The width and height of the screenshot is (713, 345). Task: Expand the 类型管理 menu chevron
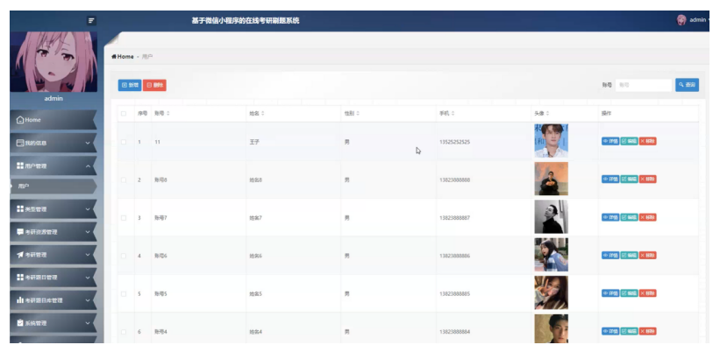coord(88,209)
